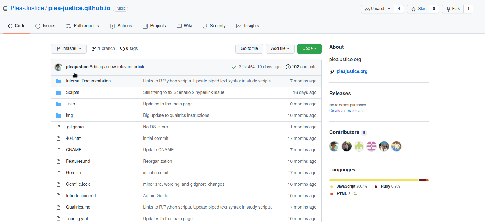The height and width of the screenshot is (222, 485).
Task: Fork the repository
Action: 453,9
